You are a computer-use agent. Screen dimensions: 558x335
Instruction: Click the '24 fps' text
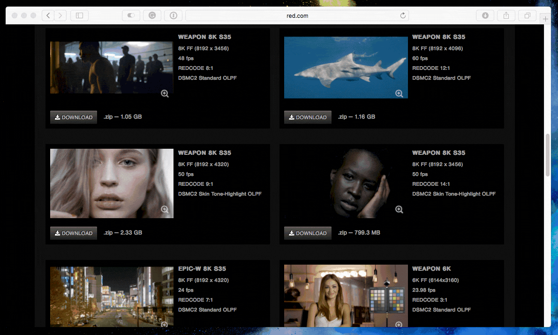pos(186,290)
